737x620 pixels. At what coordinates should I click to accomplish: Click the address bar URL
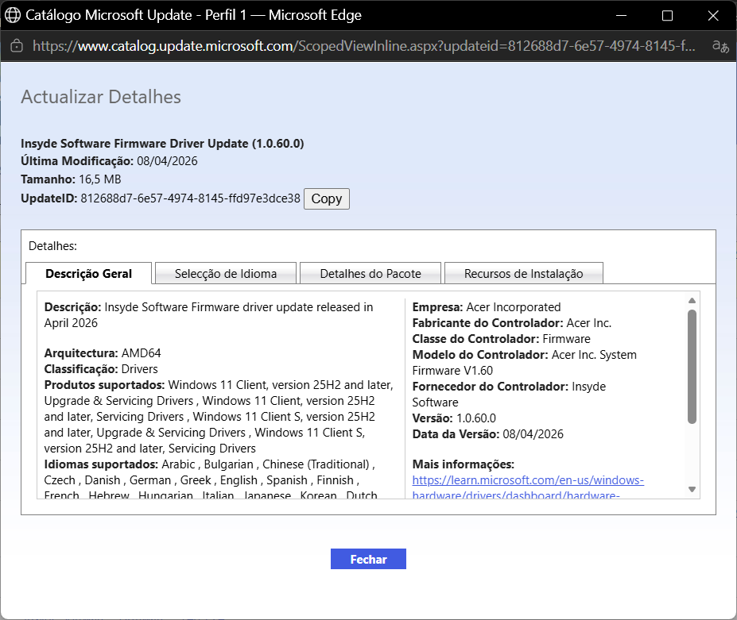pos(363,46)
